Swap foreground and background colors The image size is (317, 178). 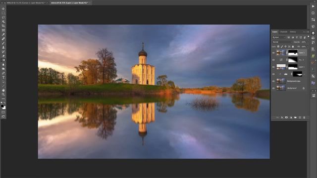pyautogui.click(x=4, y=103)
